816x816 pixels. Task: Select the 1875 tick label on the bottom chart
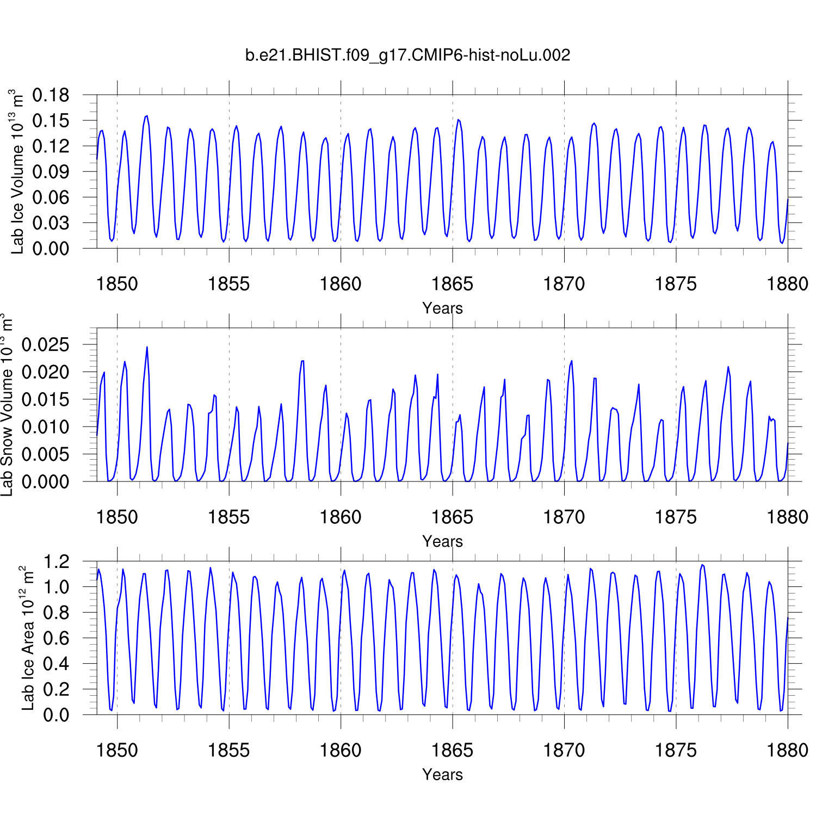(676, 751)
